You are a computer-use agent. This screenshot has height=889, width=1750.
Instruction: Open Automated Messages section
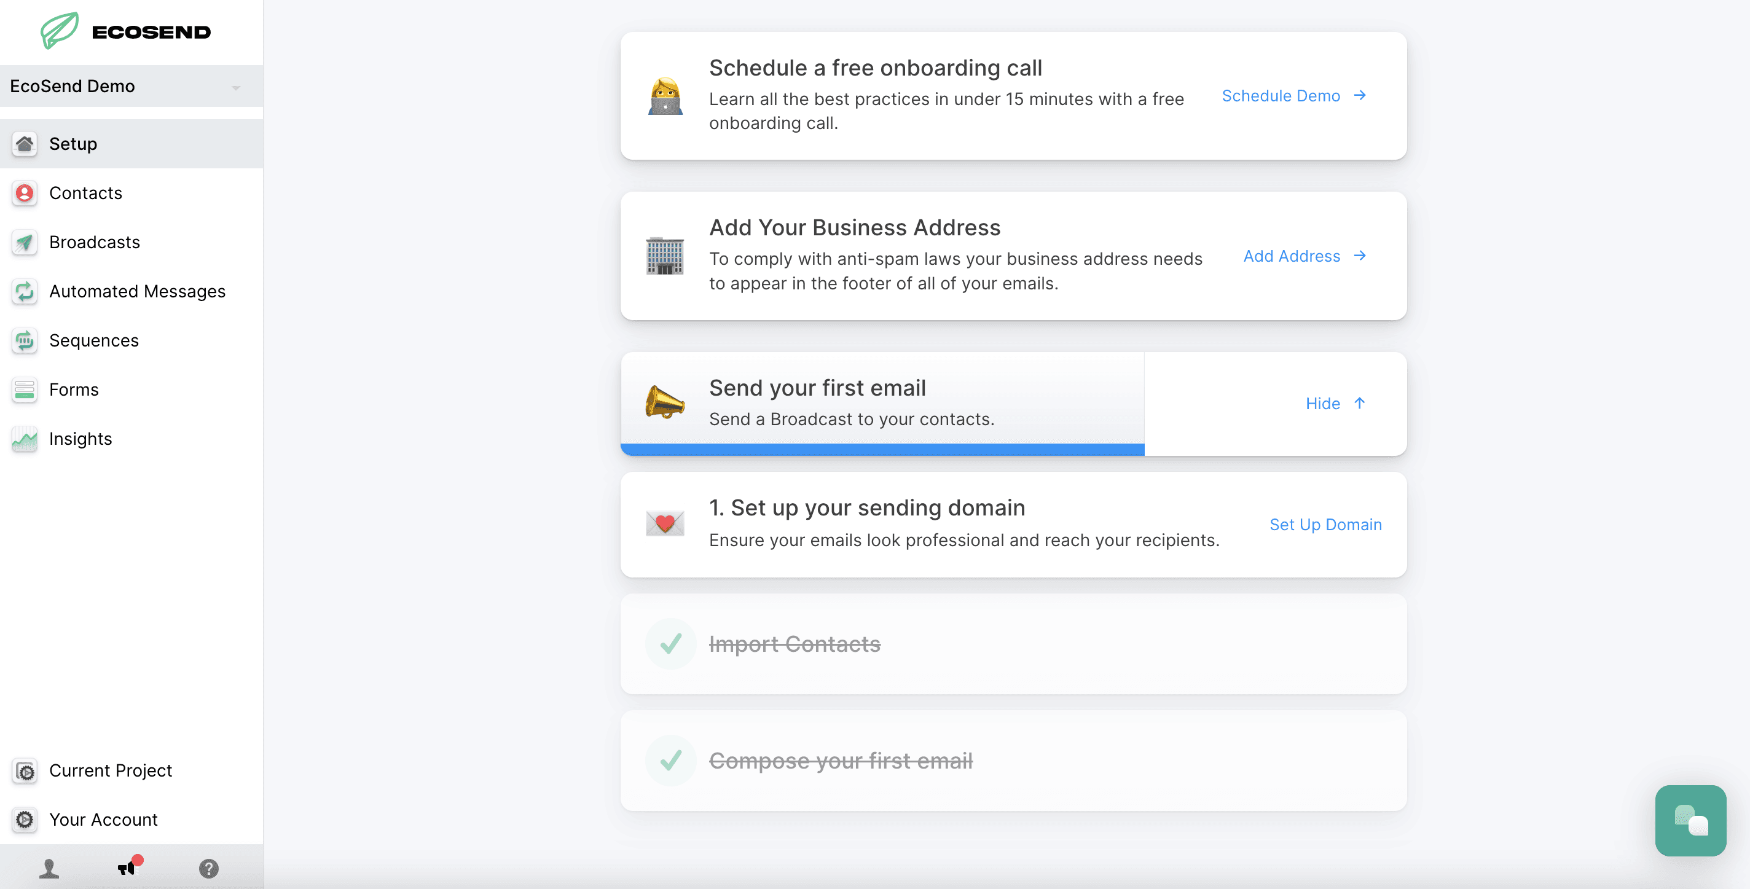[137, 291]
